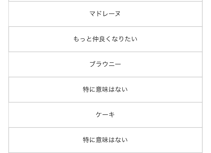Click the word ケーキ
Viewport: 211px width, 153px height.
click(105, 115)
